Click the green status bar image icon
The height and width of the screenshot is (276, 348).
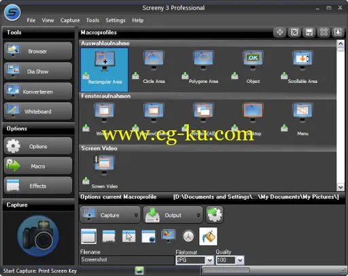(x=139, y=271)
